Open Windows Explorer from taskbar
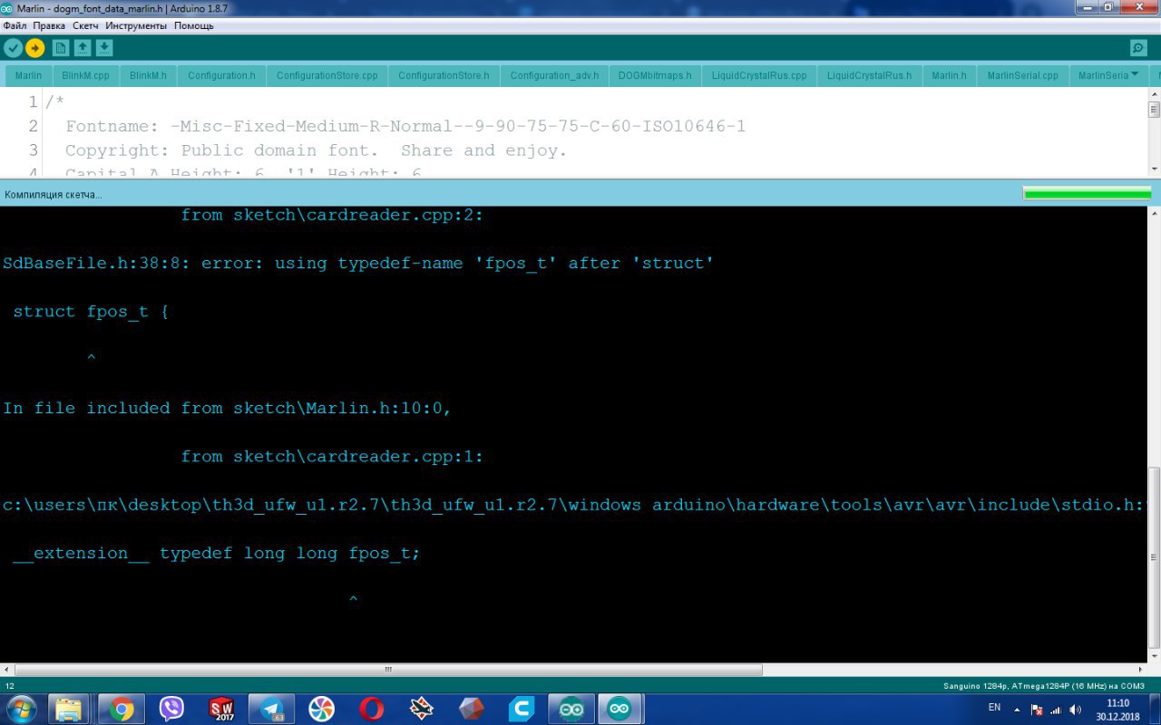Viewport: 1161px width, 725px height. [71, 709]
